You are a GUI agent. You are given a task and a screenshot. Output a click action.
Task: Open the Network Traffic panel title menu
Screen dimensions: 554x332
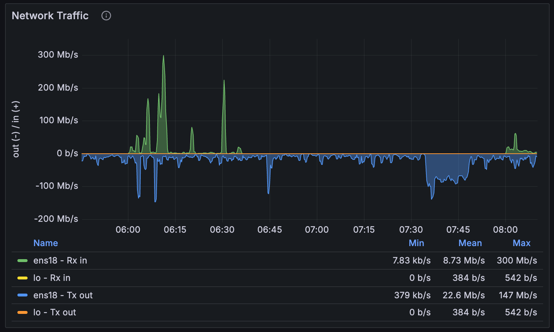(x=50, y=16)
